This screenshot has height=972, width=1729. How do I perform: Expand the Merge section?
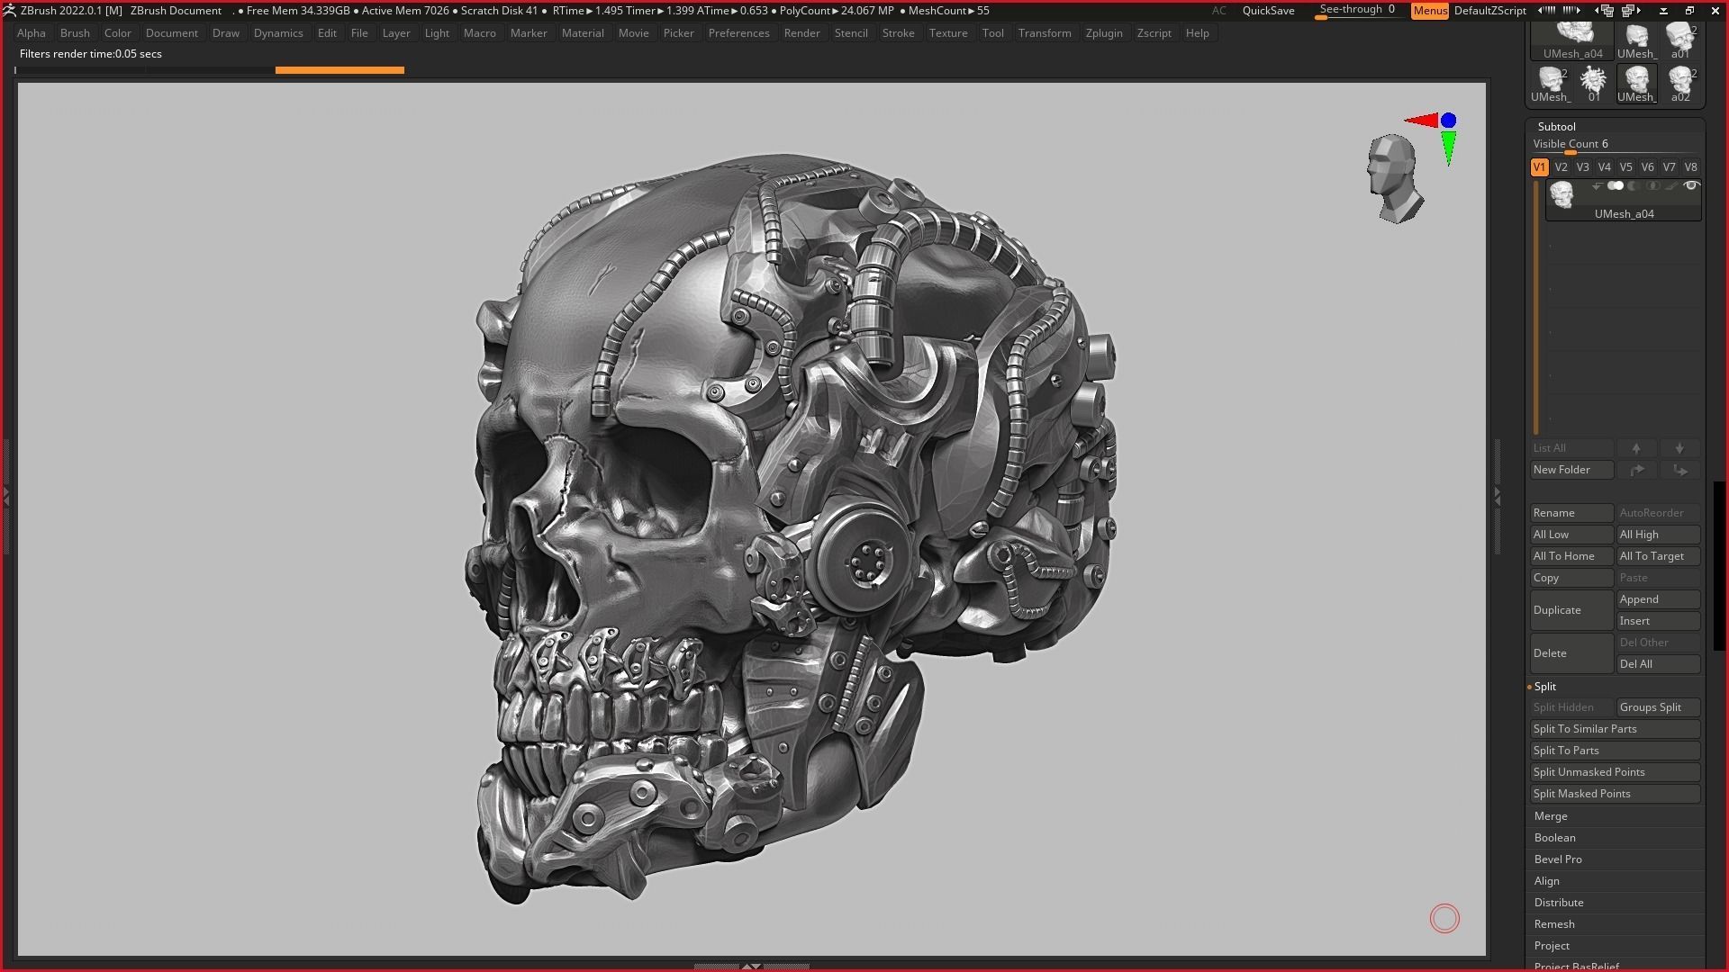(1551, 816)
